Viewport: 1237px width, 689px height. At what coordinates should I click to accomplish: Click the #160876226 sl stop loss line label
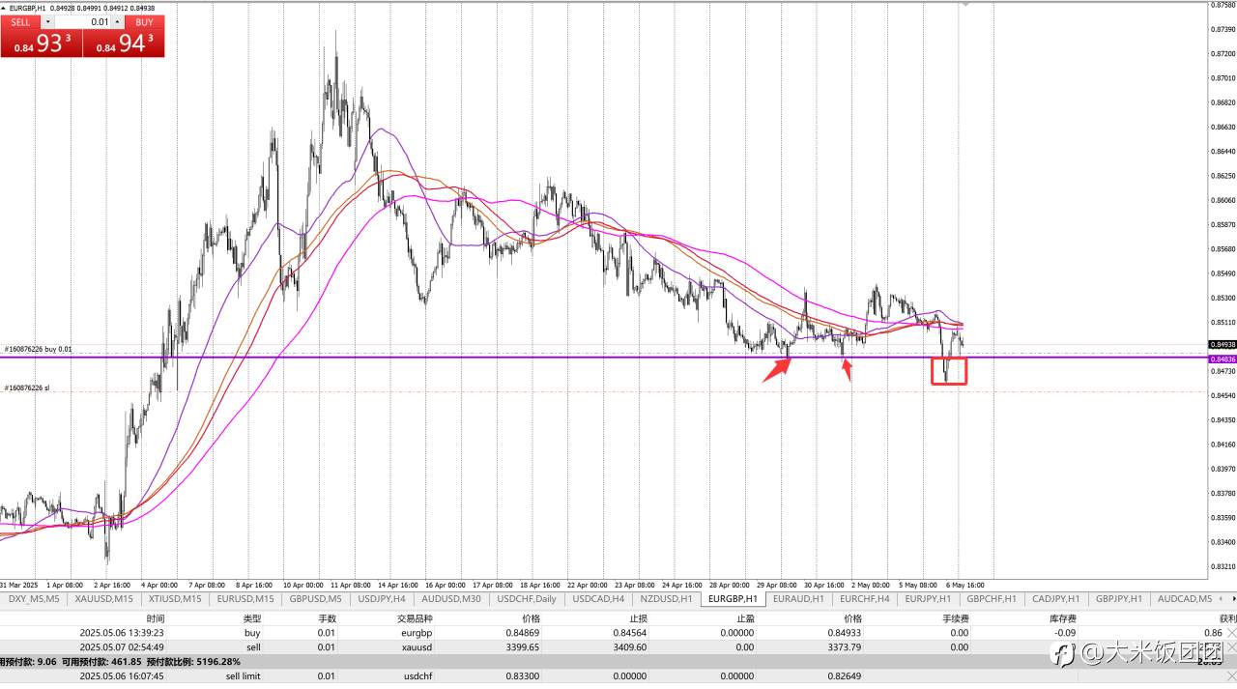coord(26,388)
